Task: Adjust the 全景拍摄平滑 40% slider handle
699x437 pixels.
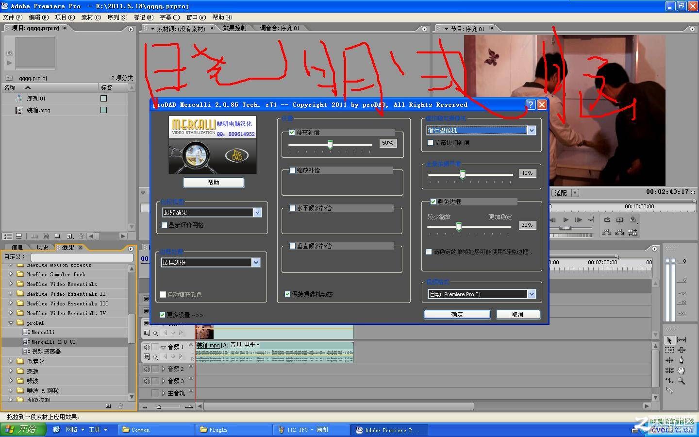Action: click(463, 174)
